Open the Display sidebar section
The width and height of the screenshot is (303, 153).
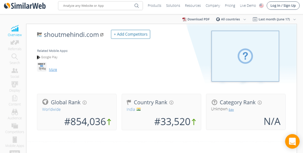coord(15,87)
